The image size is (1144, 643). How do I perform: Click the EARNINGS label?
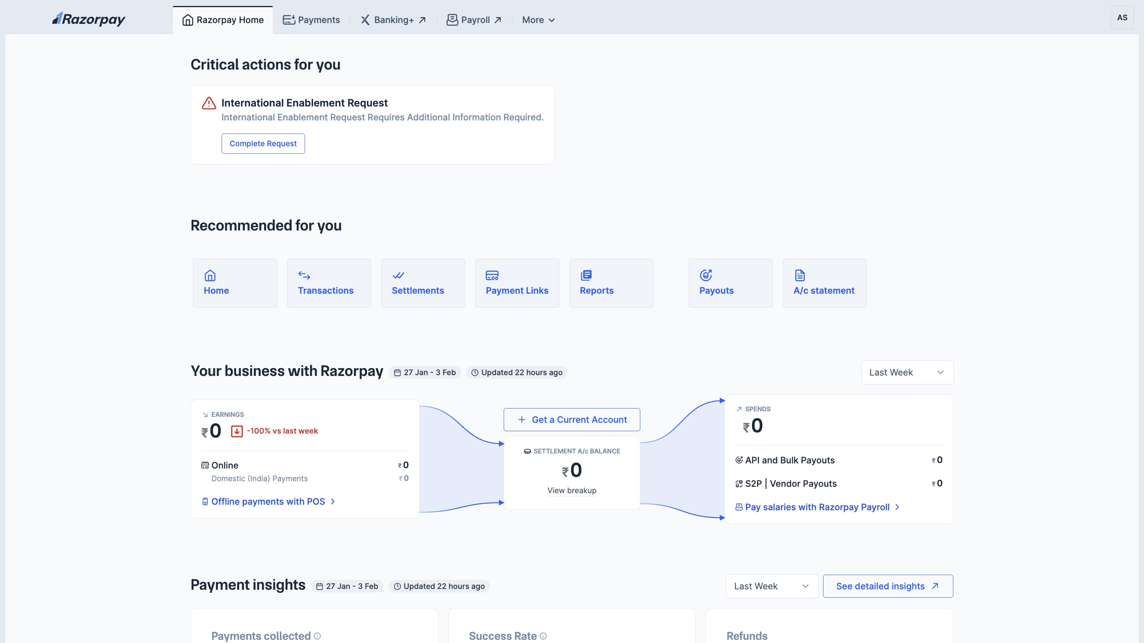pyautogui.click(x=227, y=414)
